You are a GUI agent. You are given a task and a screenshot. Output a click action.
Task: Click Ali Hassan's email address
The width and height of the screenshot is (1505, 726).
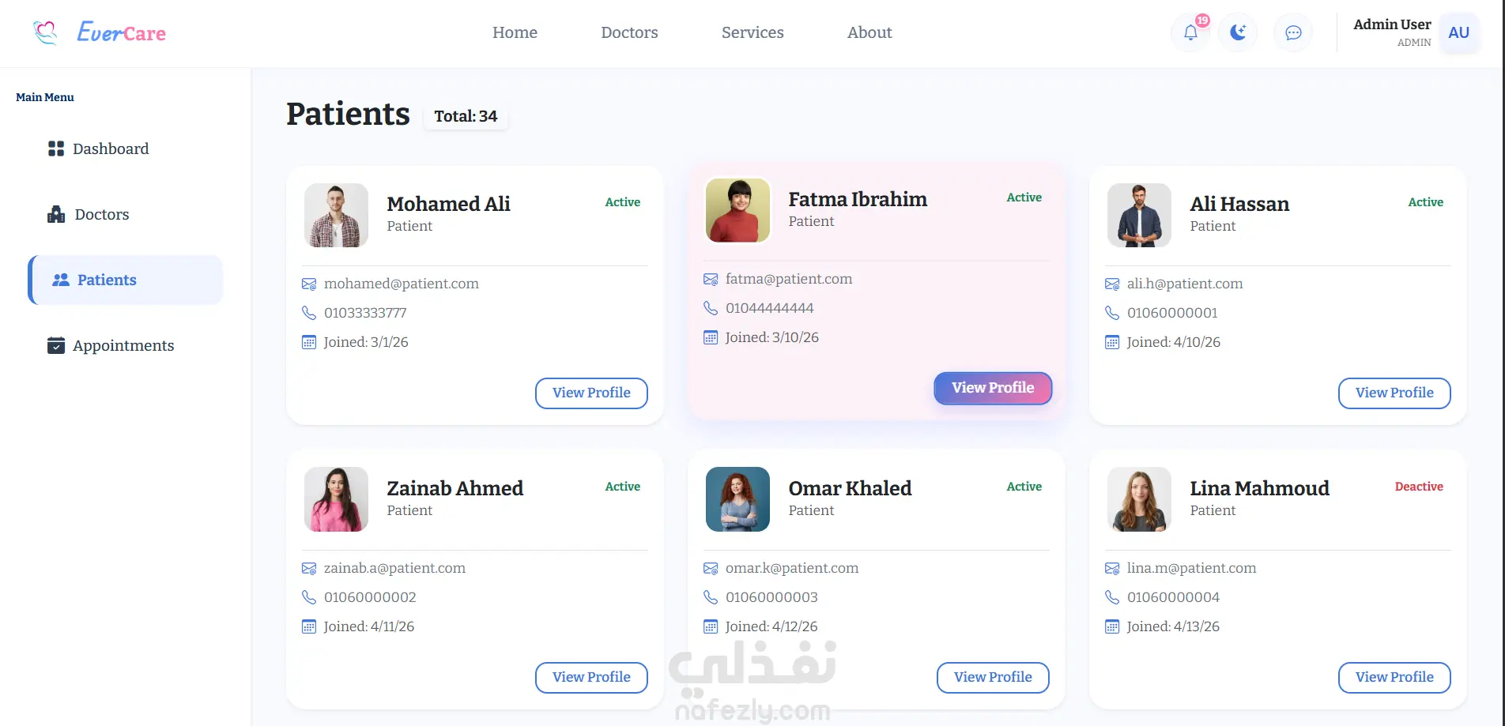pyautogui.click(x=1185, y=284)
